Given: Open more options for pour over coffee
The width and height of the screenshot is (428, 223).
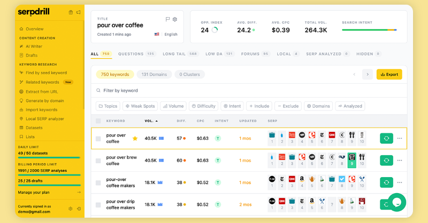Looking at the screenshot, I should pyautogui.click(x=400, y=138).
